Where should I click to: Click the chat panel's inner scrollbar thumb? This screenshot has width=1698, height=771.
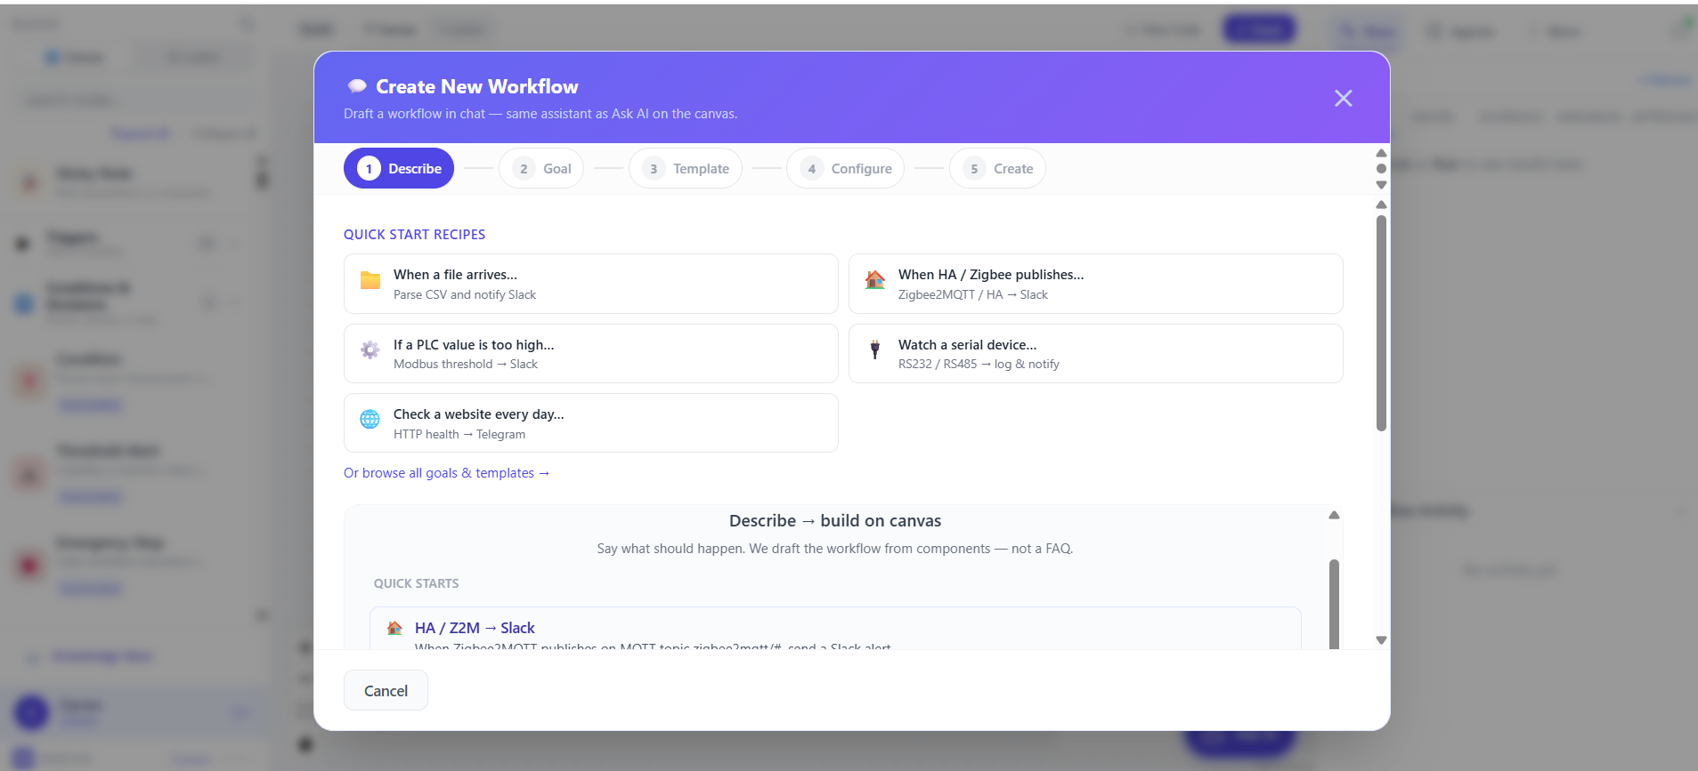pyautogui.click(x=1334, y=604)
